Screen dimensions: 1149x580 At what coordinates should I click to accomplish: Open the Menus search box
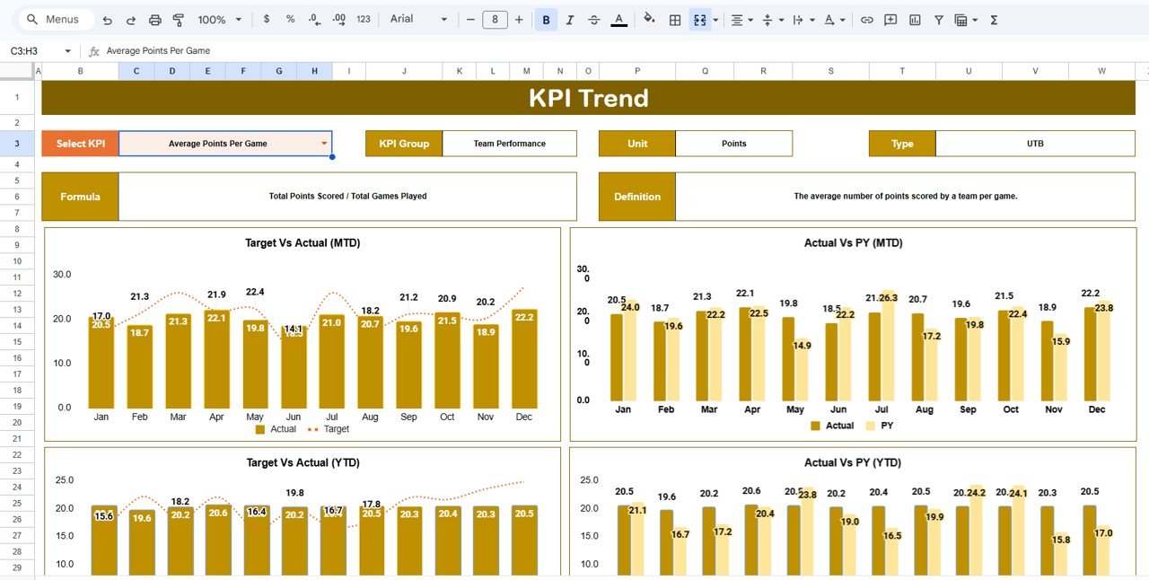point(56,19)
